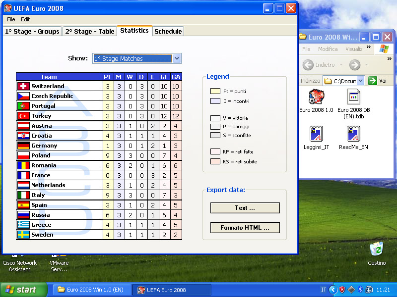397x297 pixels.
Task: Click the Sweden flag icon
Action: coord(23,235)
